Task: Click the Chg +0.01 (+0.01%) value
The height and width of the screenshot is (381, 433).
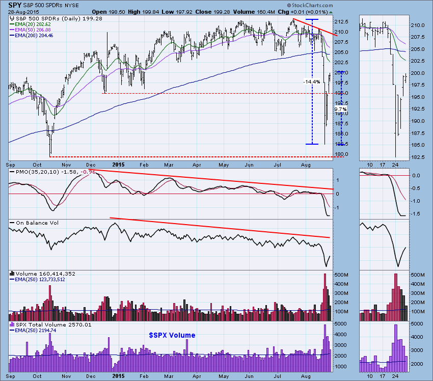Action: click(303, 12)
